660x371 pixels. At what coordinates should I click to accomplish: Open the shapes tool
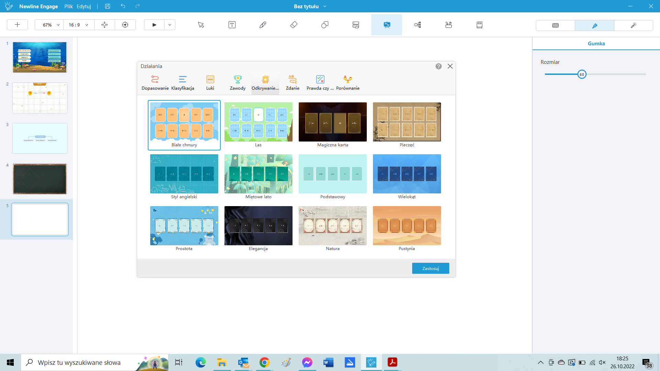[x=324, y=25]
